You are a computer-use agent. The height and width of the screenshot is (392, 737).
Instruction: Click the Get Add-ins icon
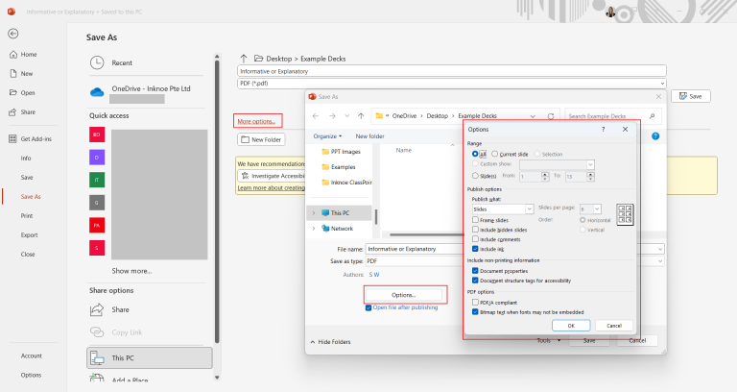click(x=12, y=138)
